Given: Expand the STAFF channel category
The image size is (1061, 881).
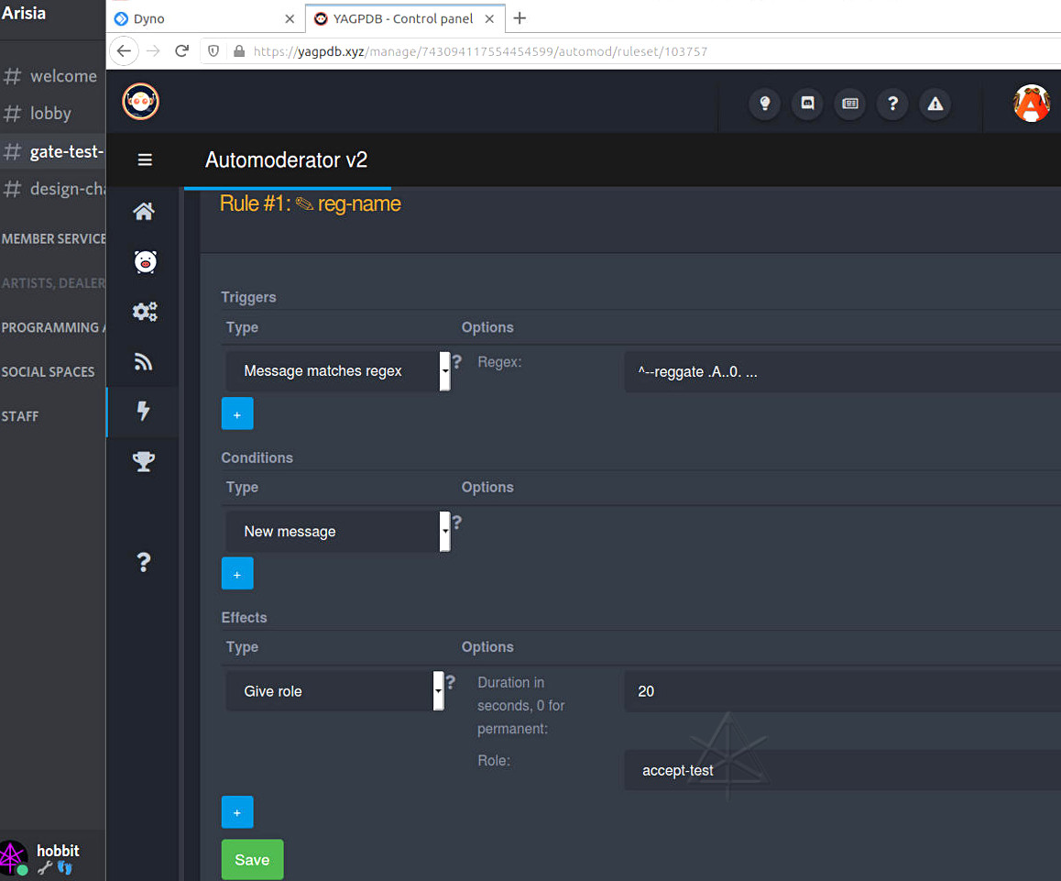Looking at the screenshot, I should [20, 416].
